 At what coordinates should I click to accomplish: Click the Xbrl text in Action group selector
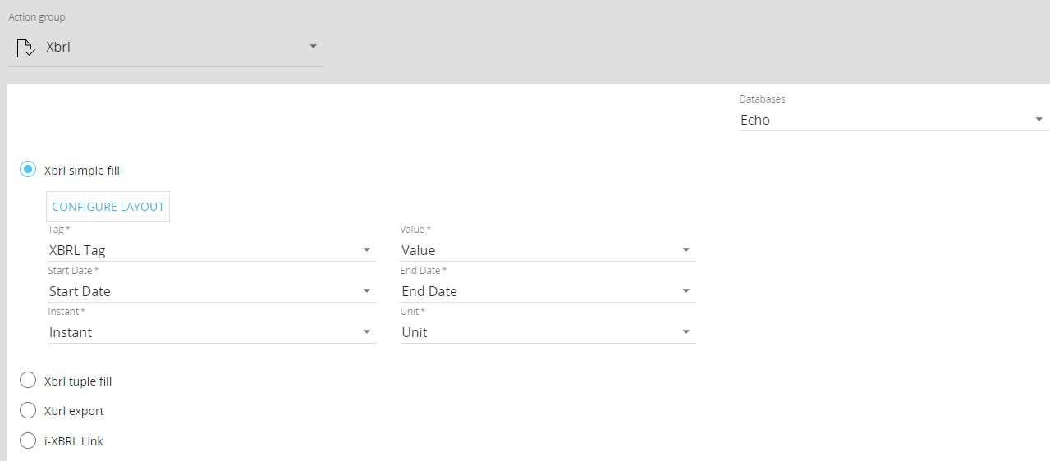(58, 48)
